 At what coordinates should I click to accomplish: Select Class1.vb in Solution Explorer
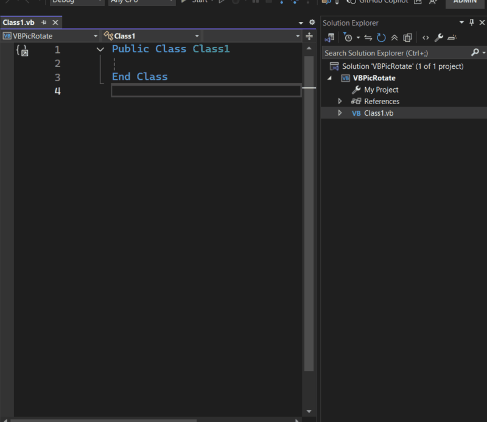(x=379, y=113)
